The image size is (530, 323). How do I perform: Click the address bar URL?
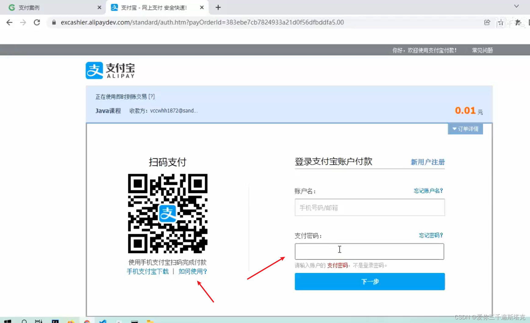click(x=202, y=22)
